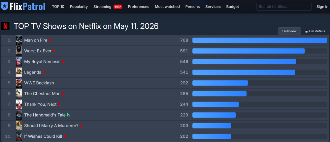Open the Thank You, Next title link
The width and height of the screenshot is (330, 142).
[40, 104]
